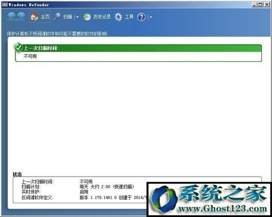Click the gear tools icon
Image resolution: width=272 pixels, height=217 pixels.
[x=119, y=17]
